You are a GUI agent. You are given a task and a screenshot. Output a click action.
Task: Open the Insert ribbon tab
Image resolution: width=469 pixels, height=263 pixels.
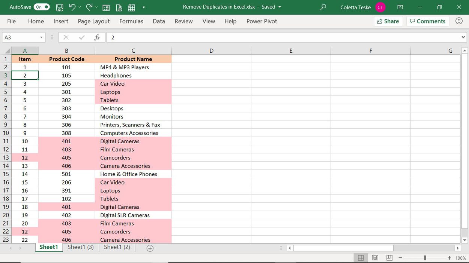point(61,21)
